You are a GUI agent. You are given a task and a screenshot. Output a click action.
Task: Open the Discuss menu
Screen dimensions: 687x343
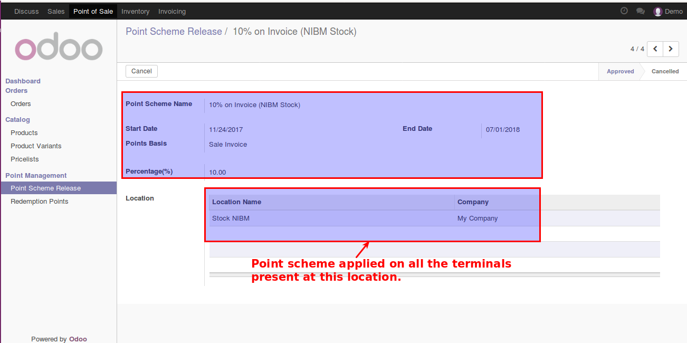(x=26, y=11)
